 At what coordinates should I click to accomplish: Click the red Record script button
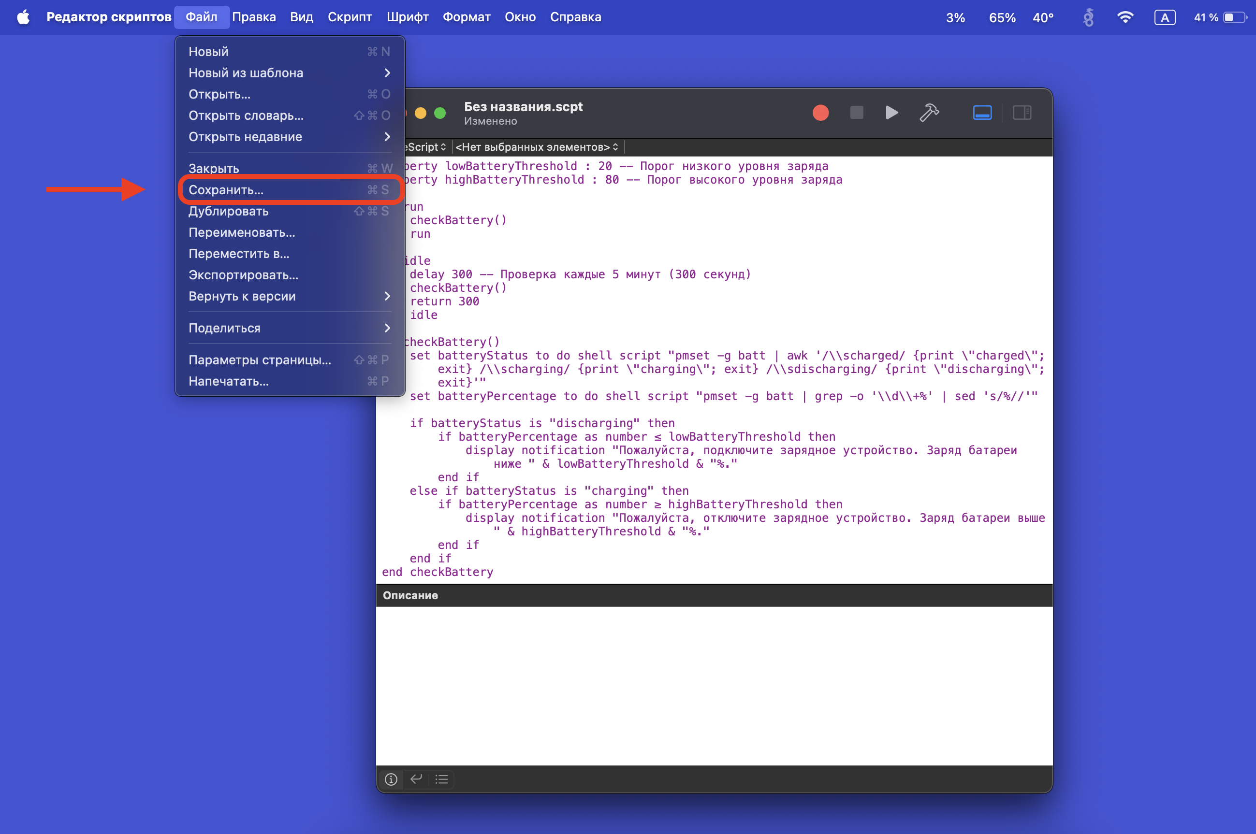tap(820, 113)
